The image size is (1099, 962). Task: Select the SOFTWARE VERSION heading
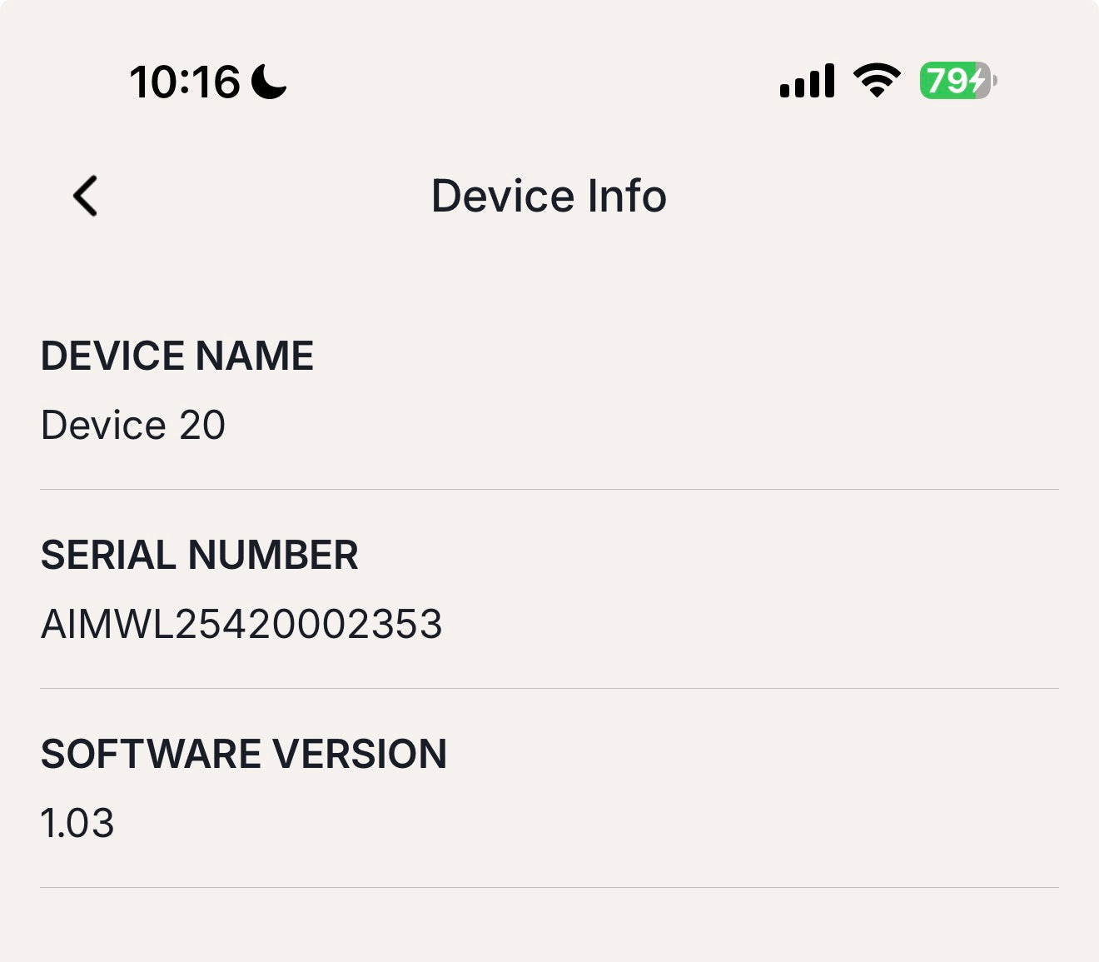(244, 755)
